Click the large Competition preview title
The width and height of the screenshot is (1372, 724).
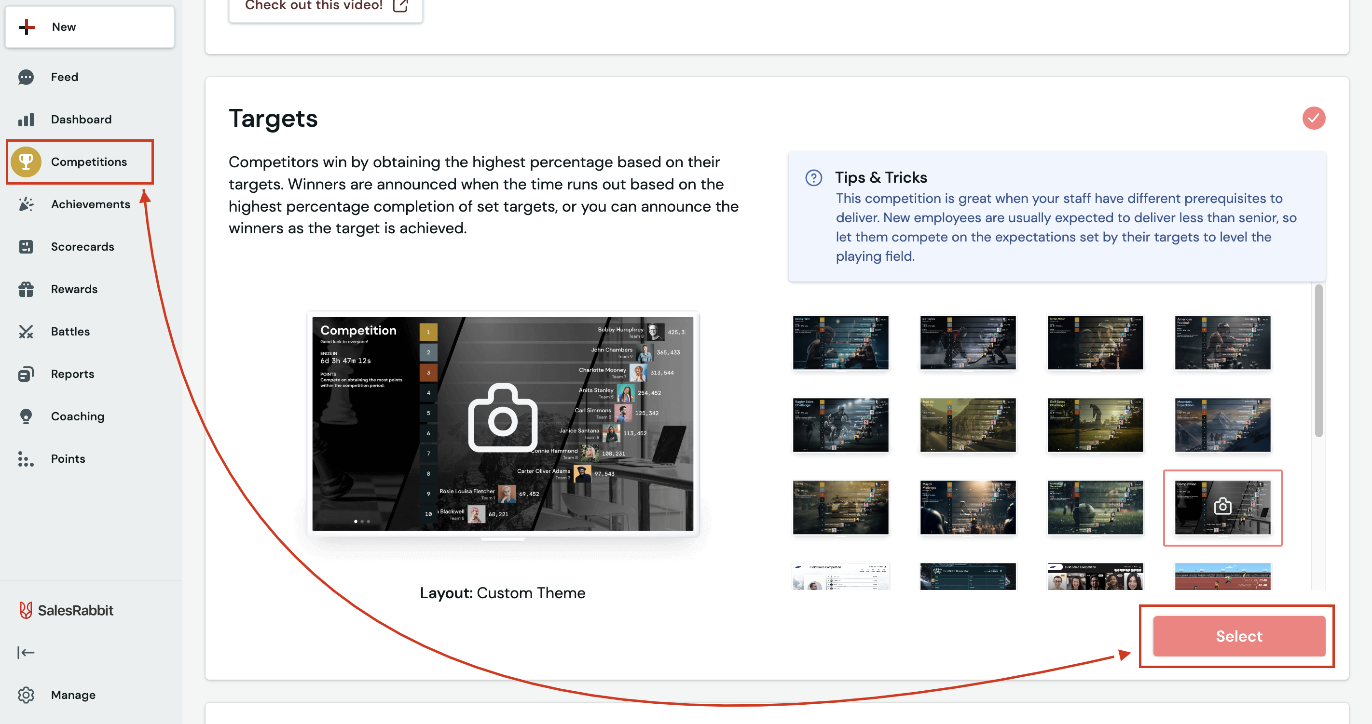tap(358, 330)
